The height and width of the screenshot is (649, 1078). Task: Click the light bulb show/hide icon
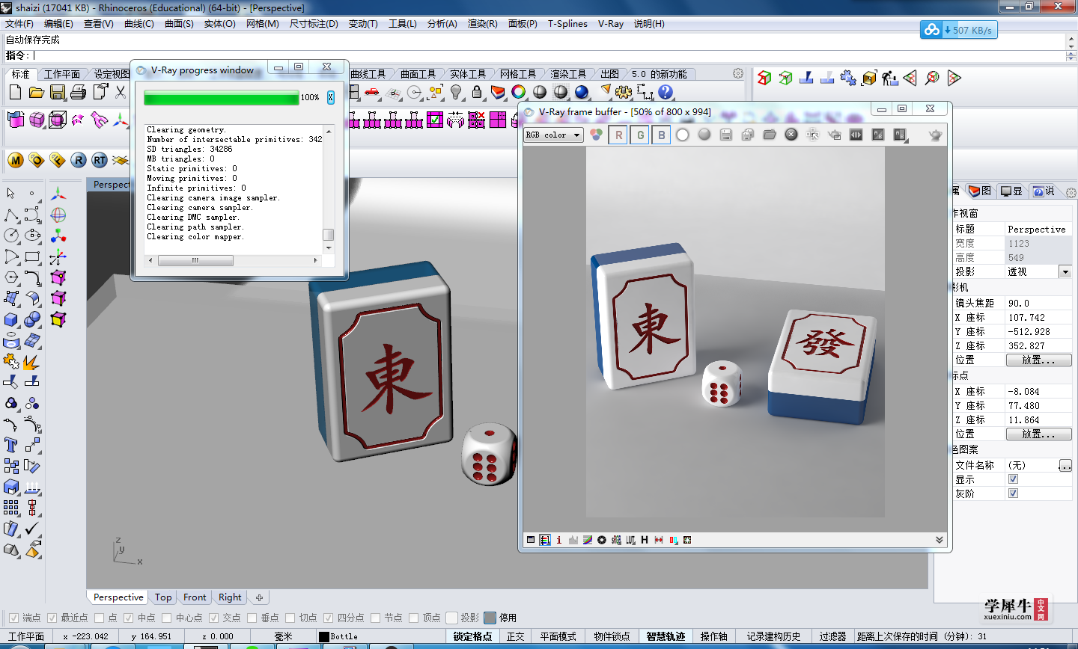coord(456,92)
